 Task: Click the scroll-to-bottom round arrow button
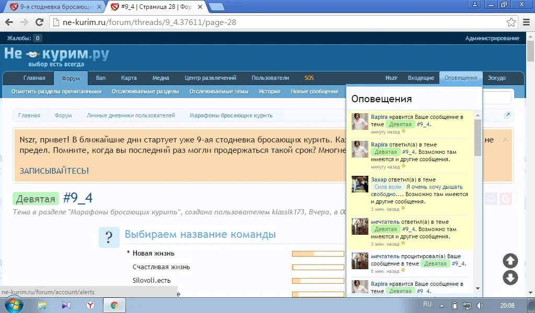point(510,278)
